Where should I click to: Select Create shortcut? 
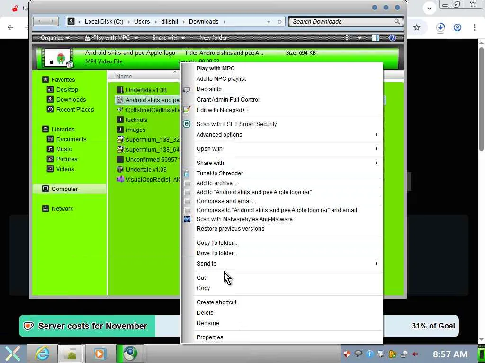[216, 302]
